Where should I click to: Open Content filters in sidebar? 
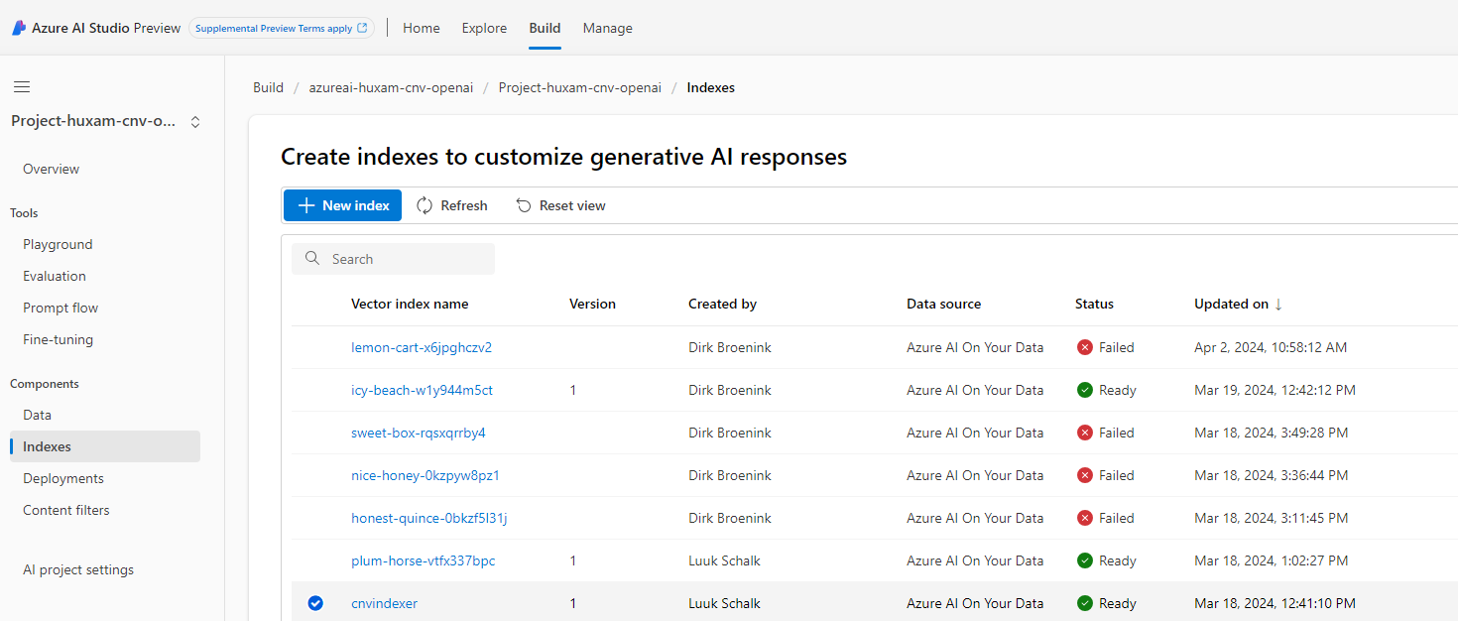pos(66,510)
